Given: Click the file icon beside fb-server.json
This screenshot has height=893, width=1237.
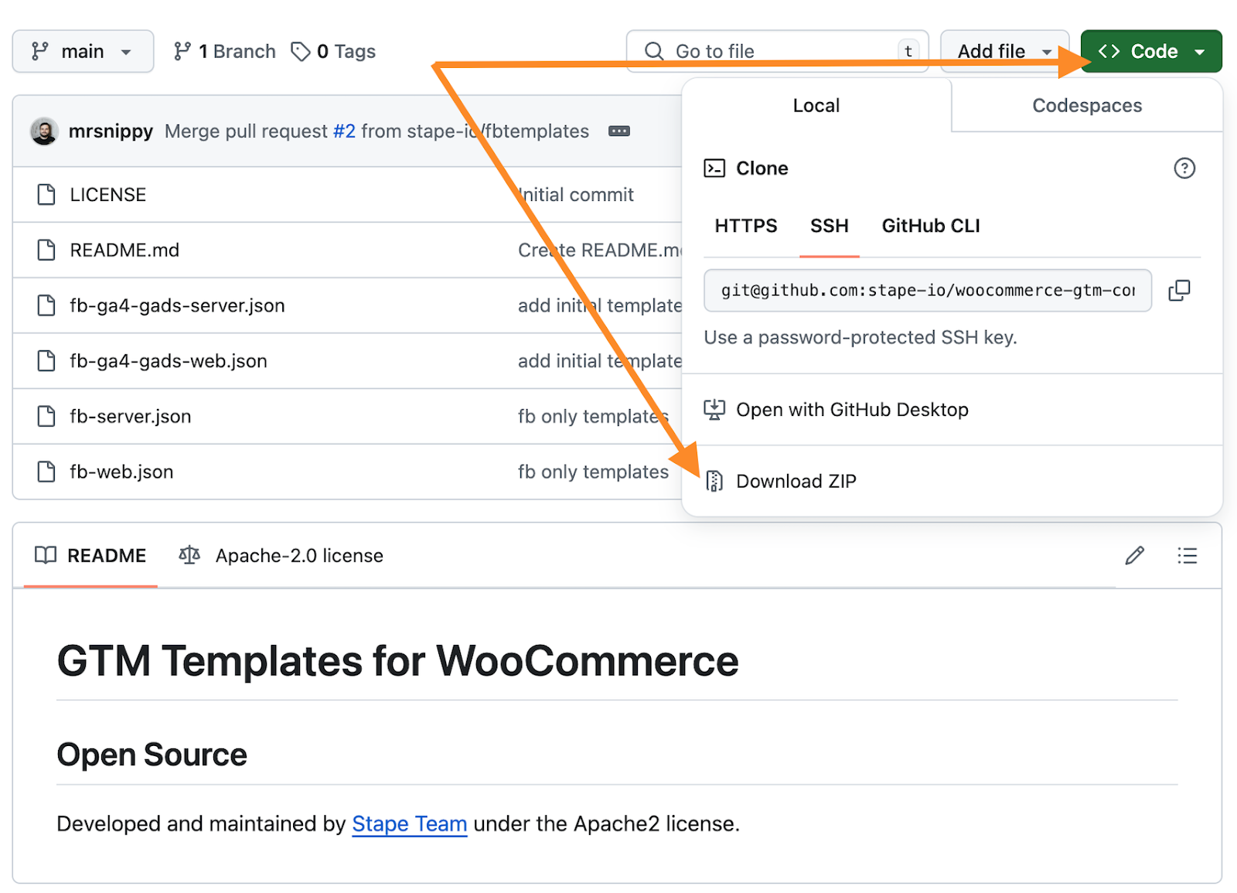Looking at the screenshot, I should pos(46,417).
